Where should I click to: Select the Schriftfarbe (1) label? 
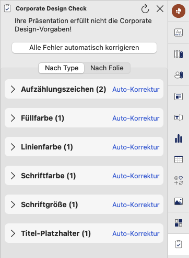point(49,176)
